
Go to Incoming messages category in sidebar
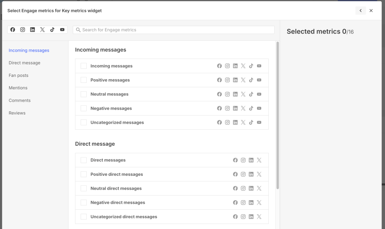tap(29, 50)
